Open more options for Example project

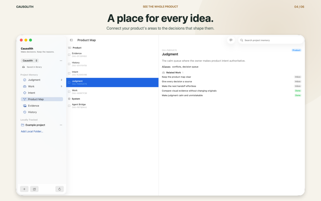pos(61,125)
